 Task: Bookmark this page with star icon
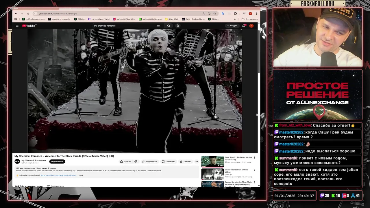pyautogui.click(x=214, y=14)
